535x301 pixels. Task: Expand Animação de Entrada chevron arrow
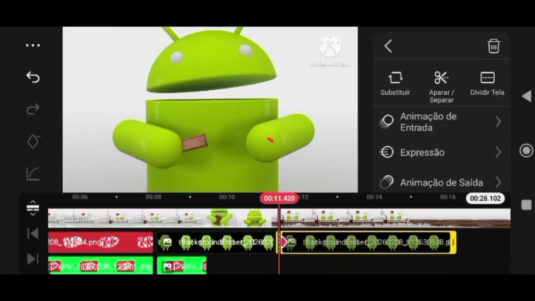(498, 122)
